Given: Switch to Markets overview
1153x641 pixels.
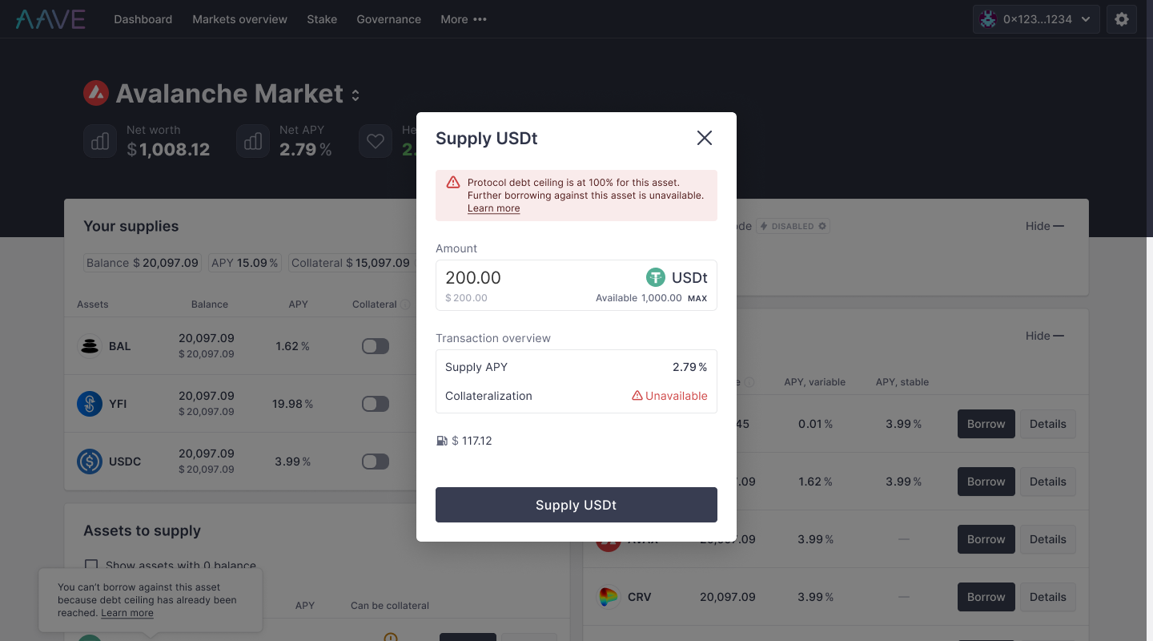Looking at the screenshot, I should pyautogui.click(x=239, y=18).
